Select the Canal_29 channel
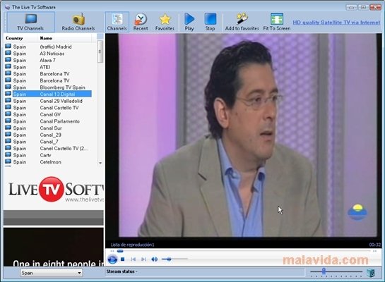Image resolution: width=385 pixels, height=282 pixels. tap(52, 135)
